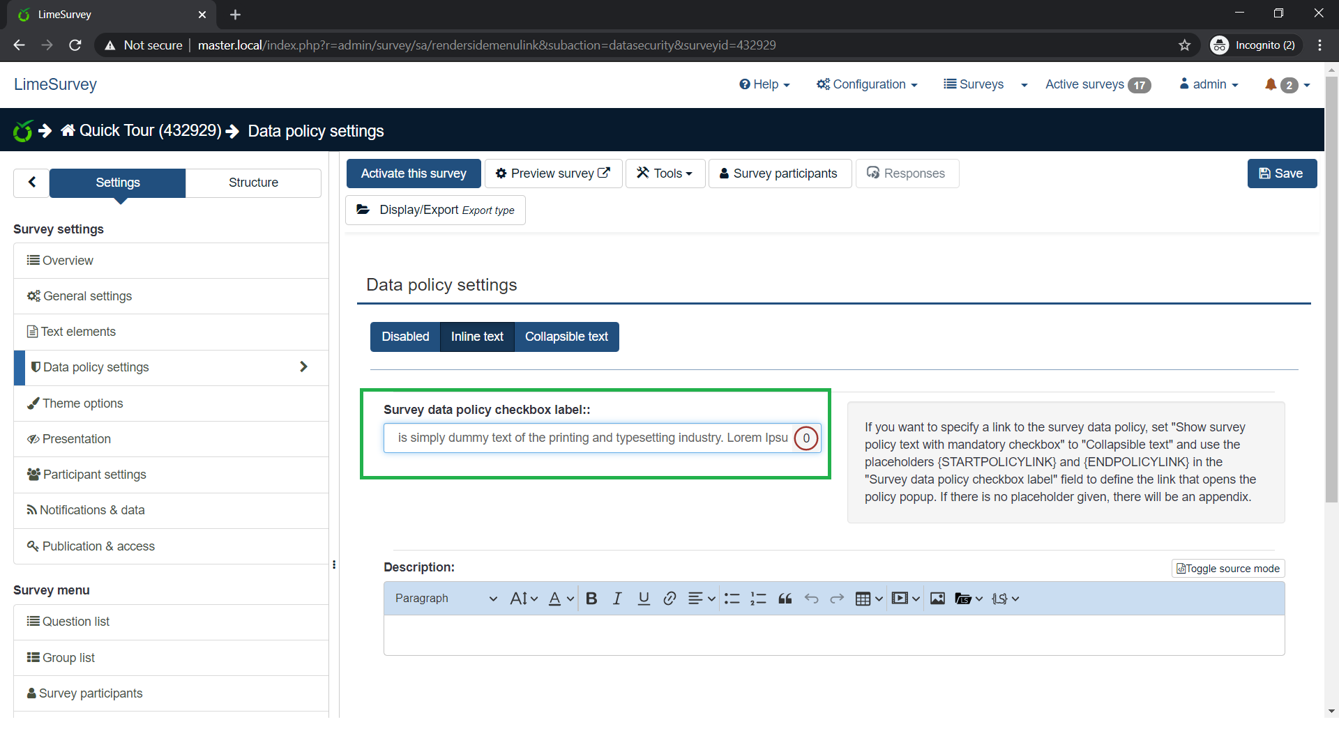Click the home icon beside Quick Tour
Image resolution: width=1339 pixels, height=738 pixels.
click(x=68, y=130)
